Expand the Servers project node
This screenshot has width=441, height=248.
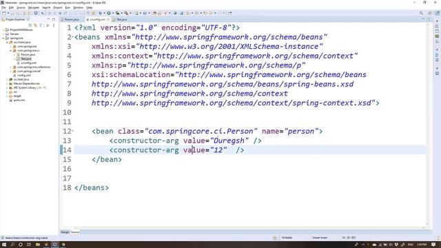[3, 34]
